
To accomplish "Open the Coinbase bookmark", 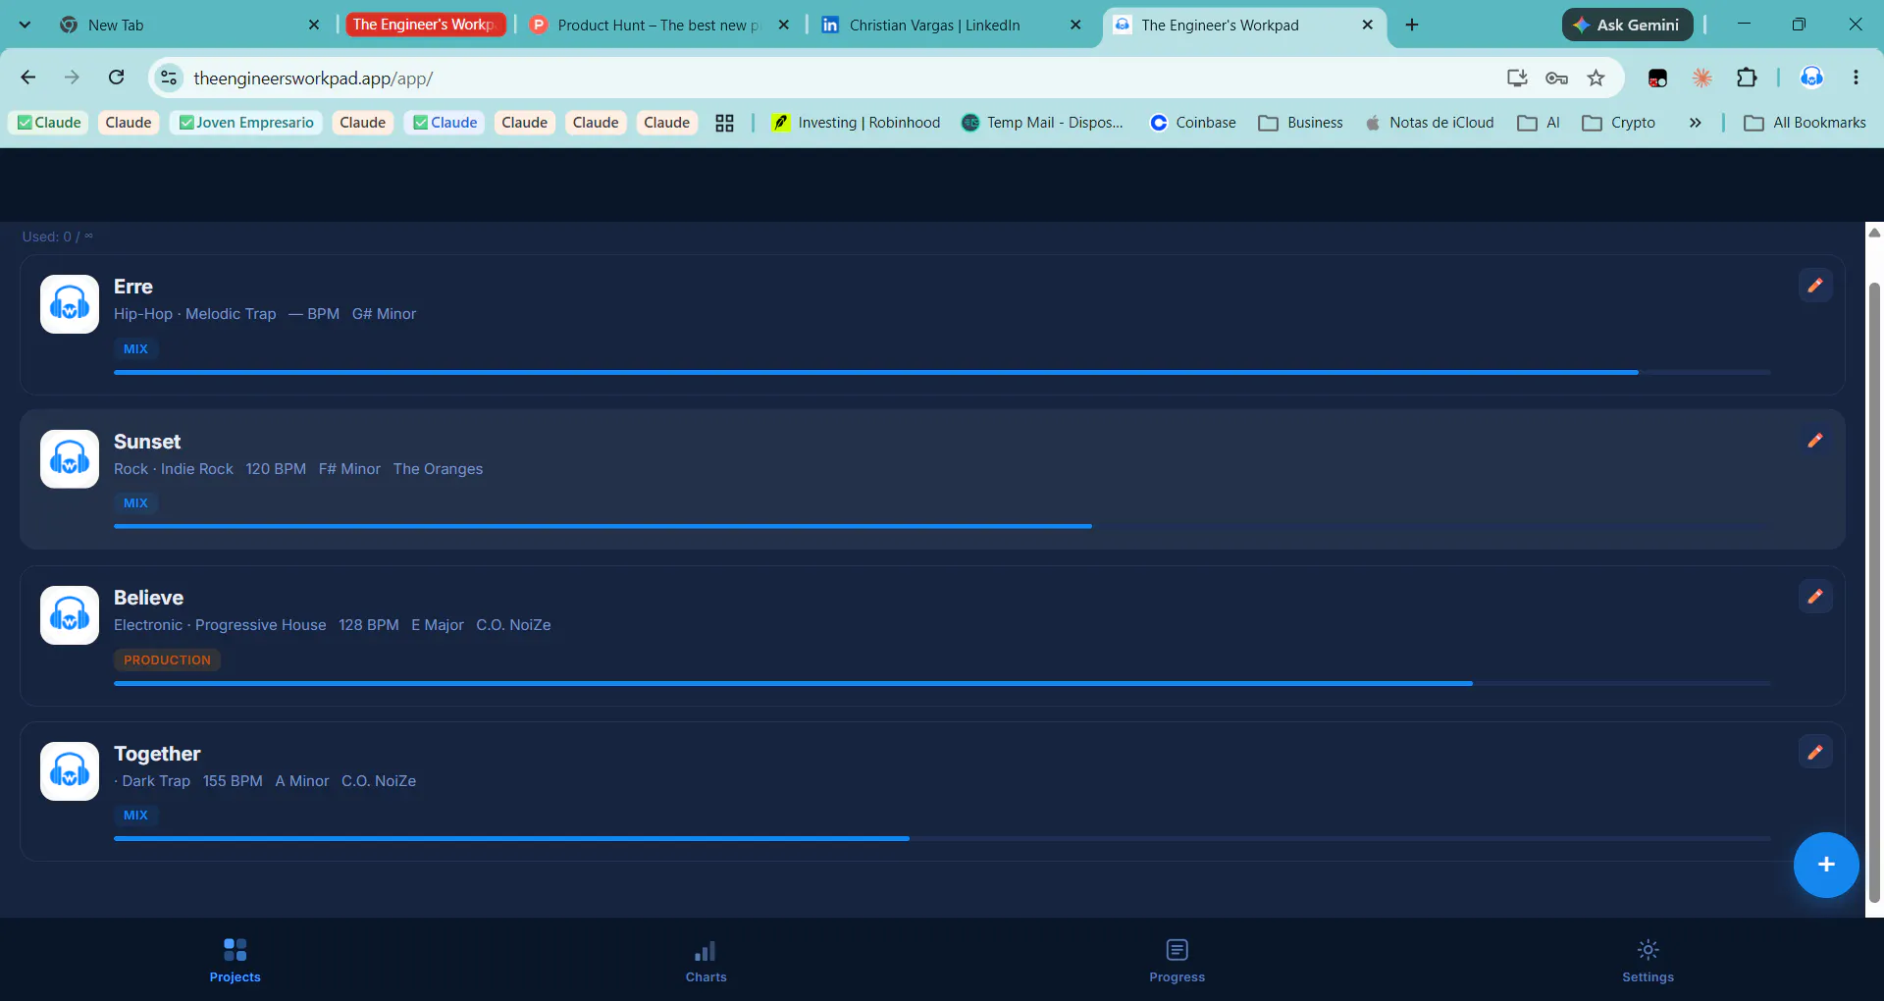I will [x=1193, y=123].
